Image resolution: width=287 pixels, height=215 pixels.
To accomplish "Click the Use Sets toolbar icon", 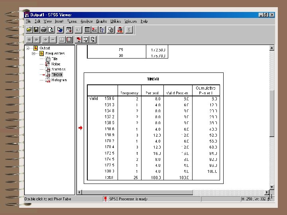I will tap(111, 29).
